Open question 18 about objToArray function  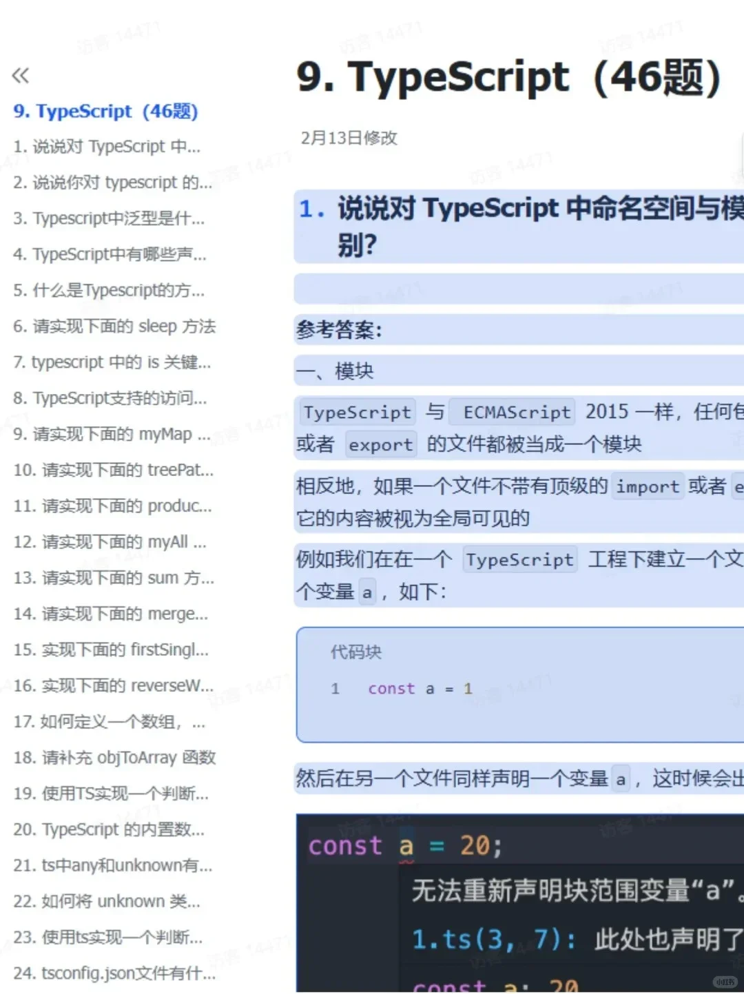point(114,758)
